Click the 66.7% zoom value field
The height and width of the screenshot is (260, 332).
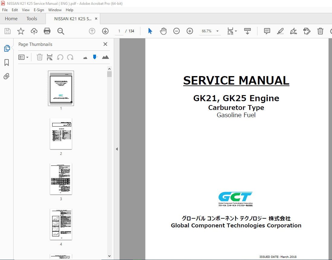207,31
